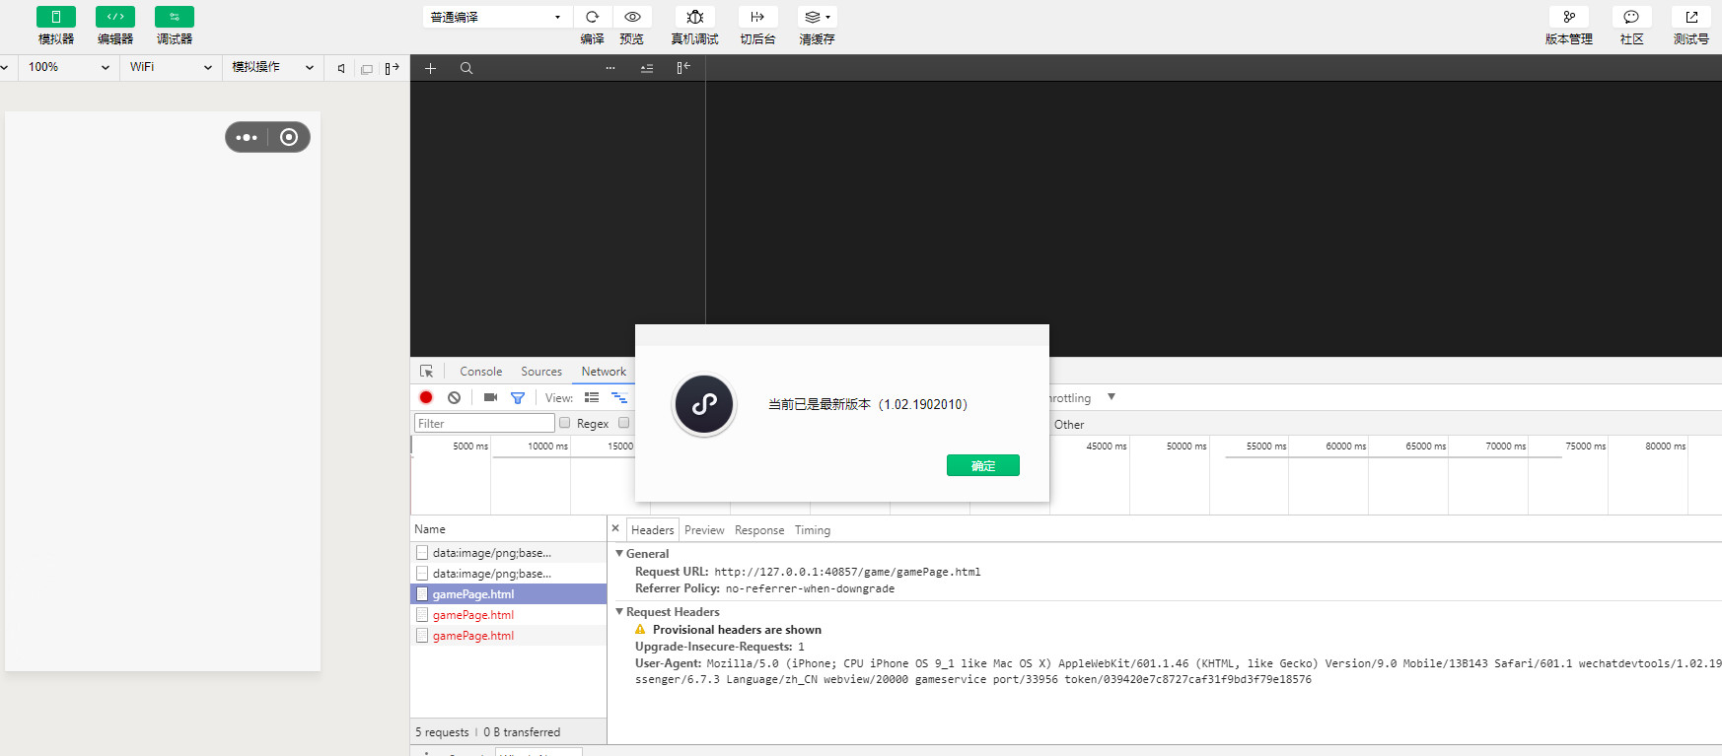Tap the three-dot capsule menu in simulator
This screenshot has width=1722, height=756.
tap(247, 137)
